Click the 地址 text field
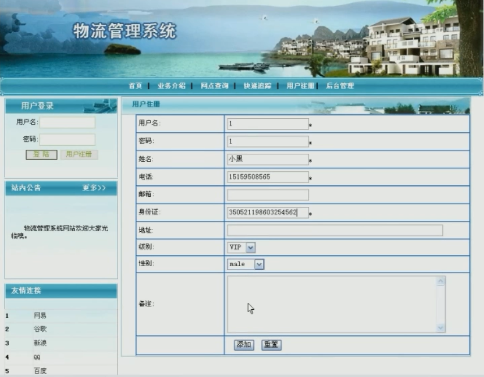 (x=335, y=230)
